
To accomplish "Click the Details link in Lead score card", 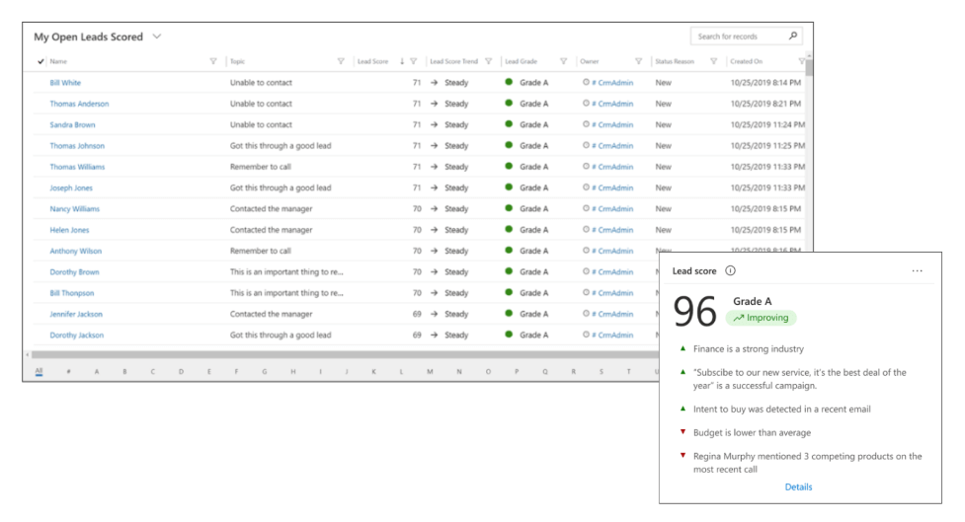I will click(798, 486).
